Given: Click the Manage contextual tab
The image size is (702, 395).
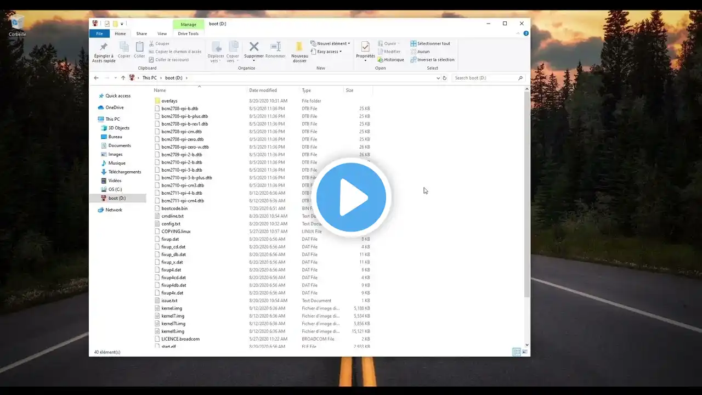Looking at the screenshot, I should tap(188, 24).
